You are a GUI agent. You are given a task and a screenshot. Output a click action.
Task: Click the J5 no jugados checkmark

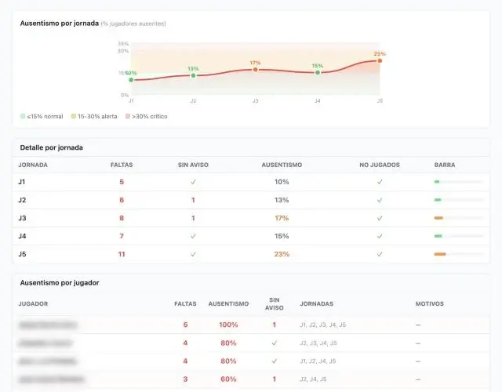[380, 254]
